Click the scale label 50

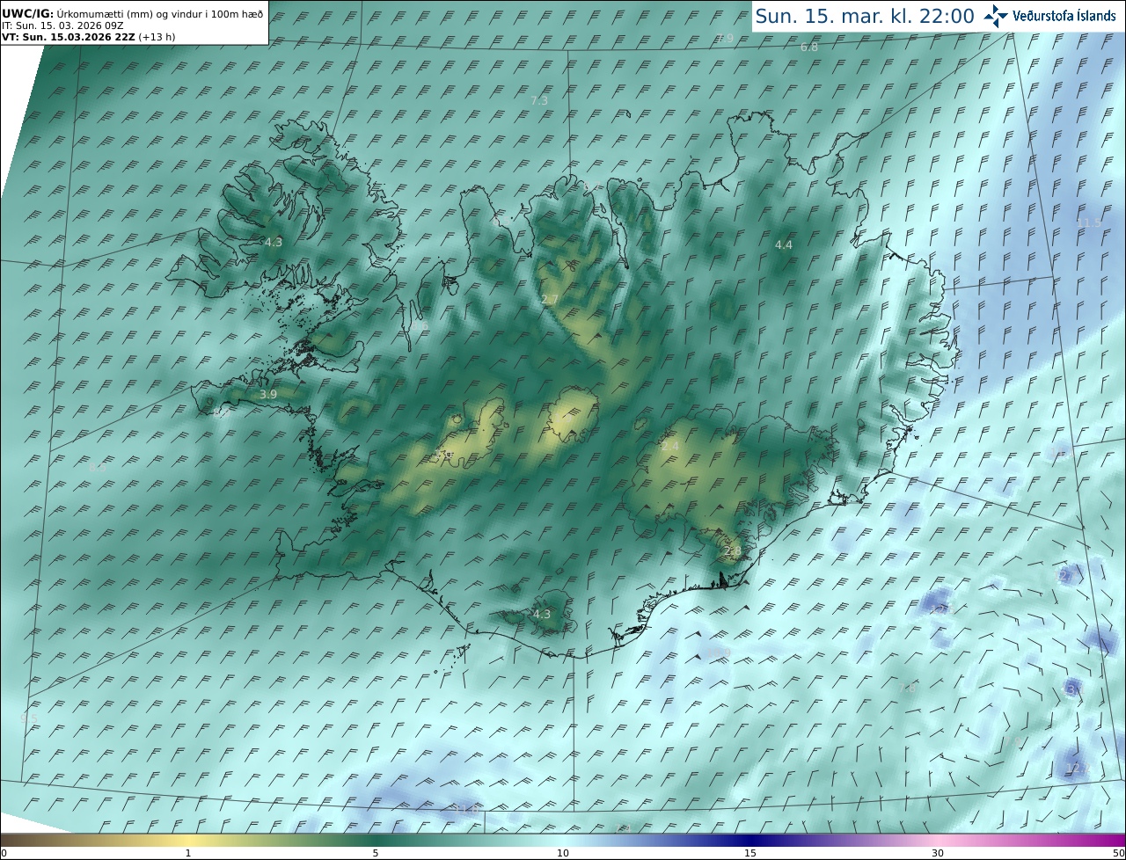[x=1118, y=853]
